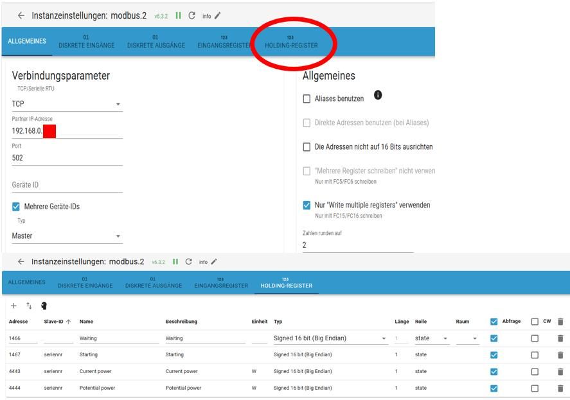This screenshot has width=570, height=400.
Task: Click the 'Potential power' name cell
Action: pos(97,388)
